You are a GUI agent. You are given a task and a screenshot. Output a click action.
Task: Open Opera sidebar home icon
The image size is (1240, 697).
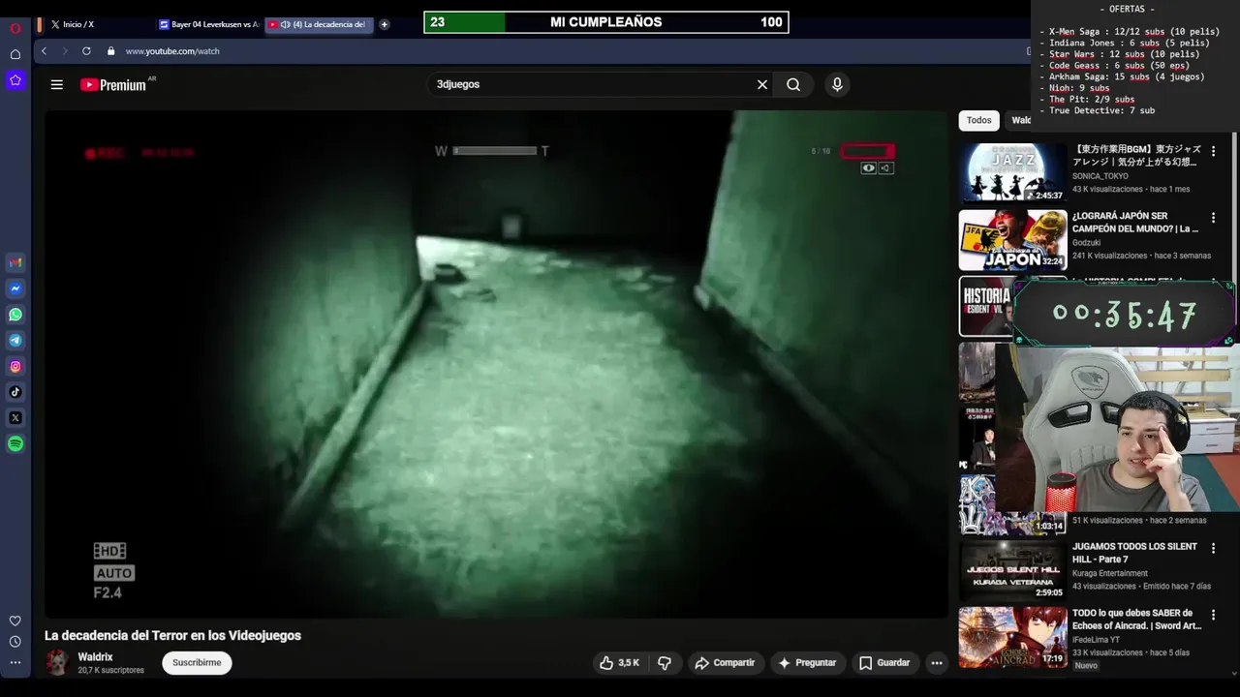(x=15, y=54)
